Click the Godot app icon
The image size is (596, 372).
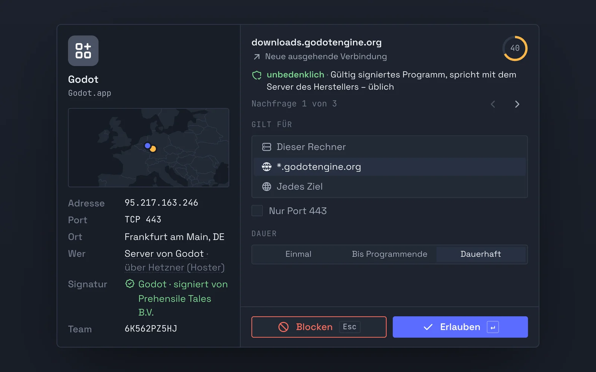[83, 51]
